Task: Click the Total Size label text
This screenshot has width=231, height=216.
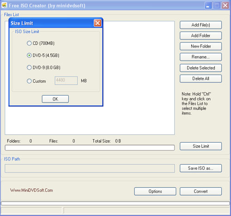Action: [x=102, y=141]
